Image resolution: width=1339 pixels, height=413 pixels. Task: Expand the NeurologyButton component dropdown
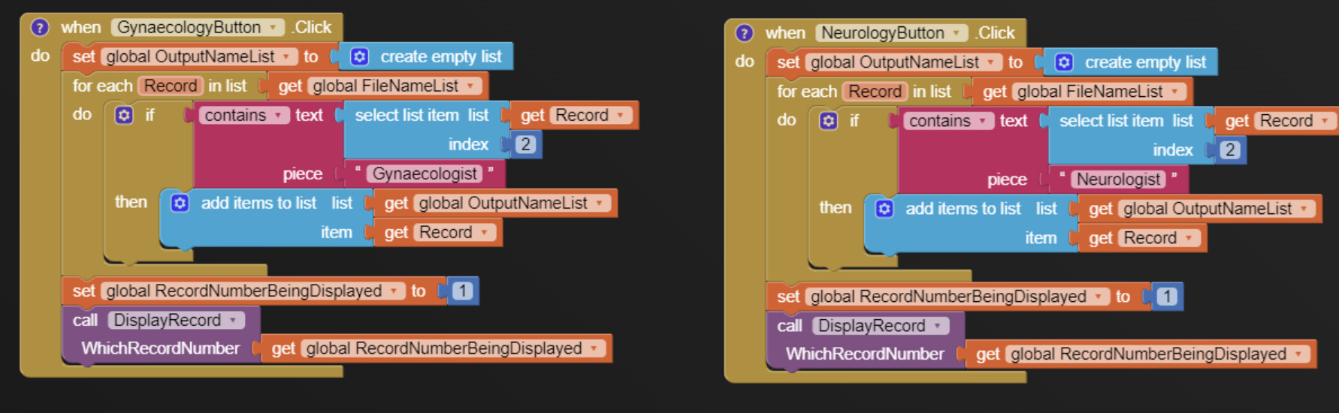[957, 33]
